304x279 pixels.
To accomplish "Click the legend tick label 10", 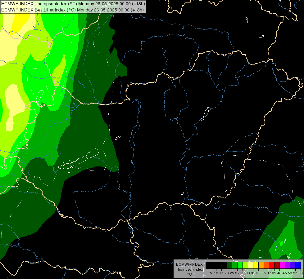I will (216, 273).
